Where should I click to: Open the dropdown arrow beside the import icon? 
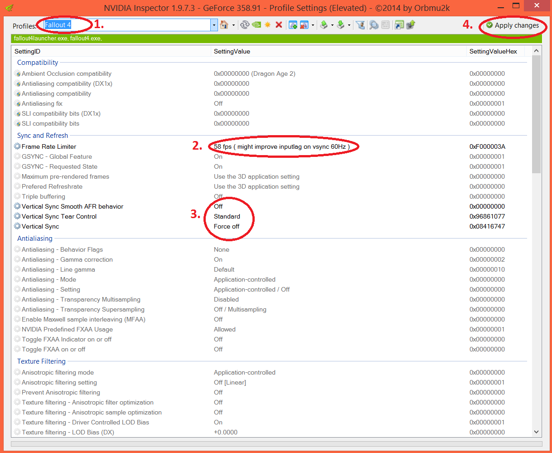pyautogui.click(x=349, y=25)
